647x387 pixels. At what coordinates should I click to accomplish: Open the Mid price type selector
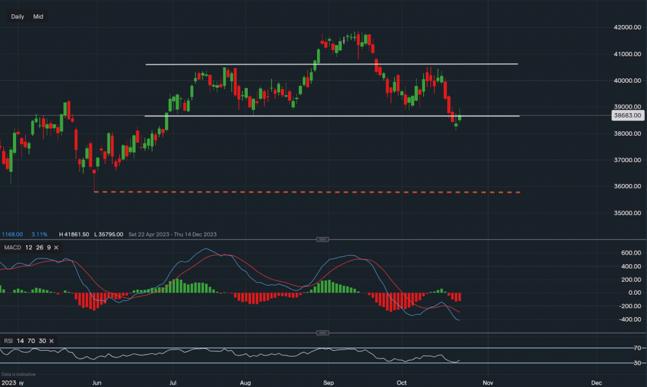click(38, 16)
